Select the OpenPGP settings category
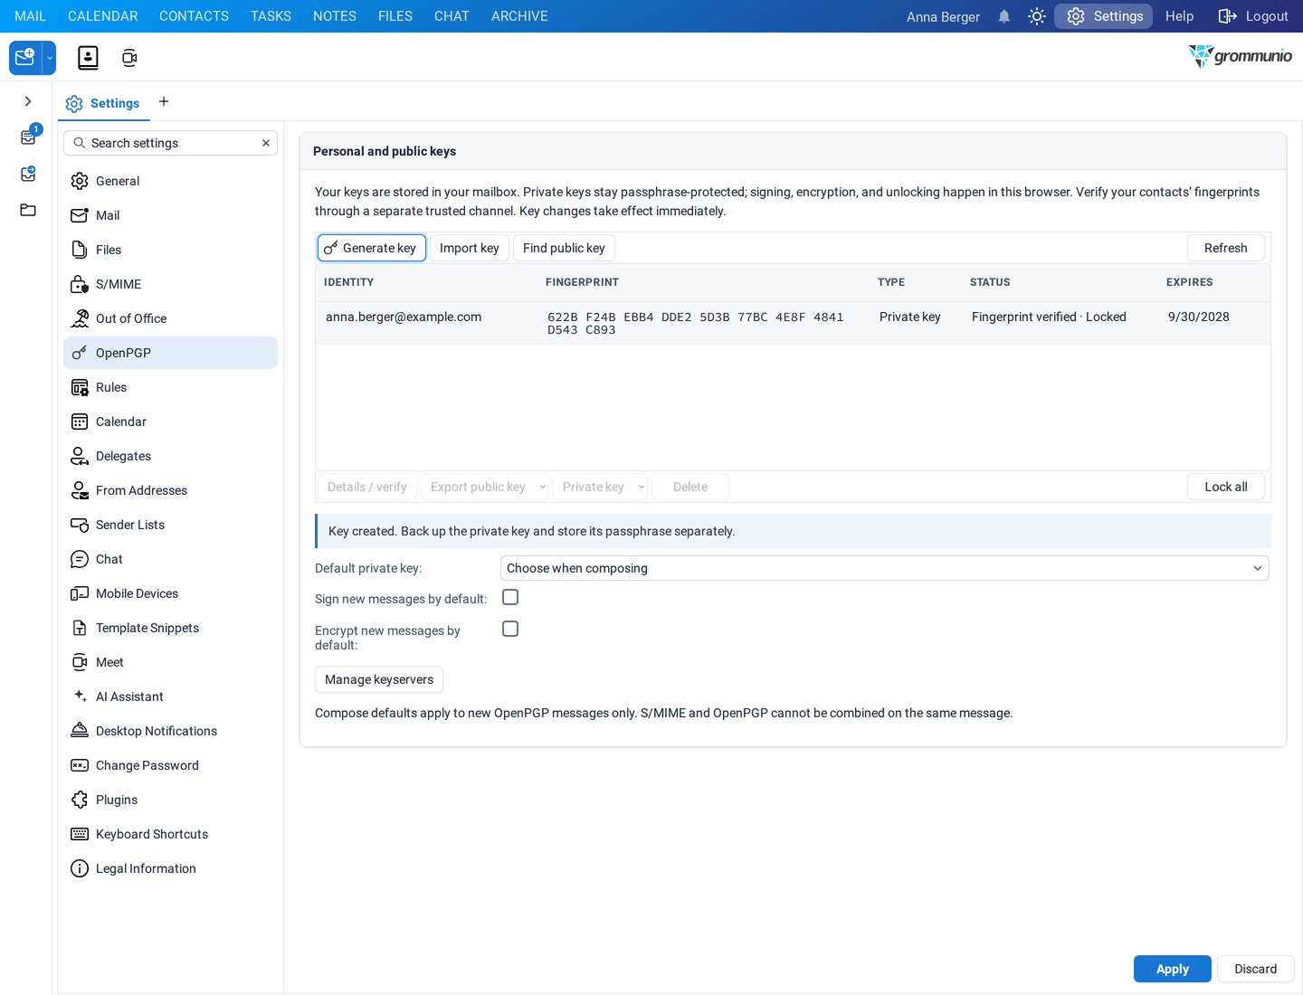Viewport: 1303px width, 995px height. (170, 353)
